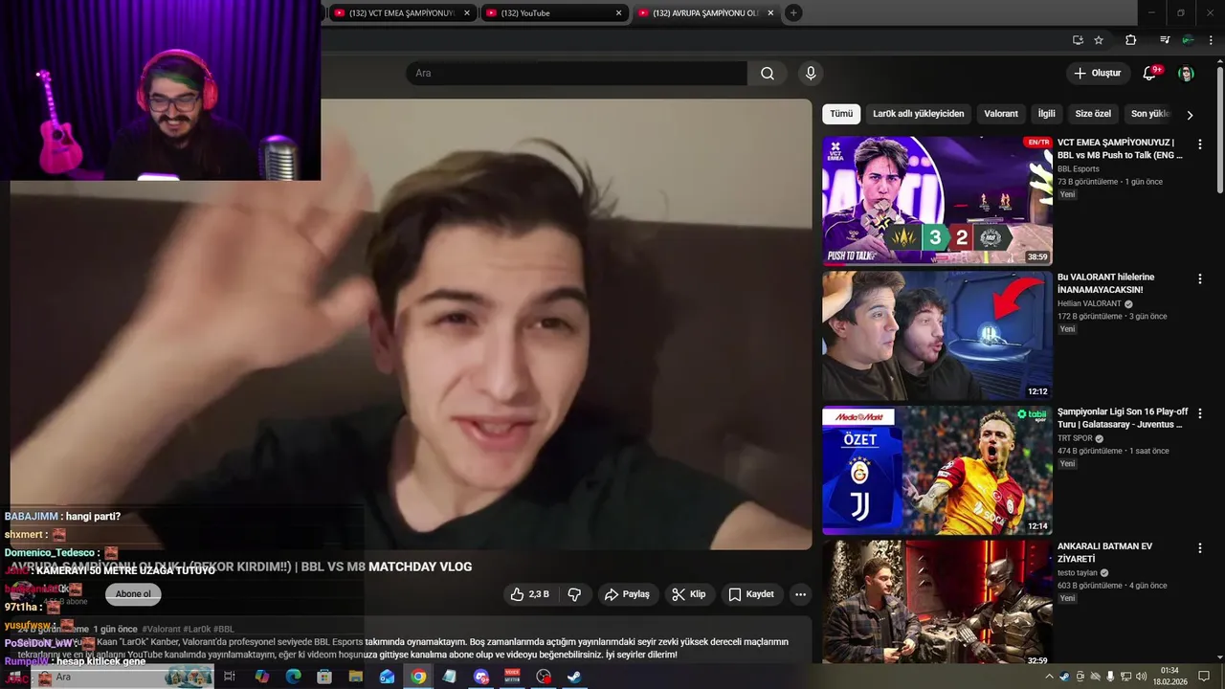This screenshot has height=689, width=1225.
Task: Open options menu for Şampiyonlar Ligi video
Action: click(x=1199, y=414)
